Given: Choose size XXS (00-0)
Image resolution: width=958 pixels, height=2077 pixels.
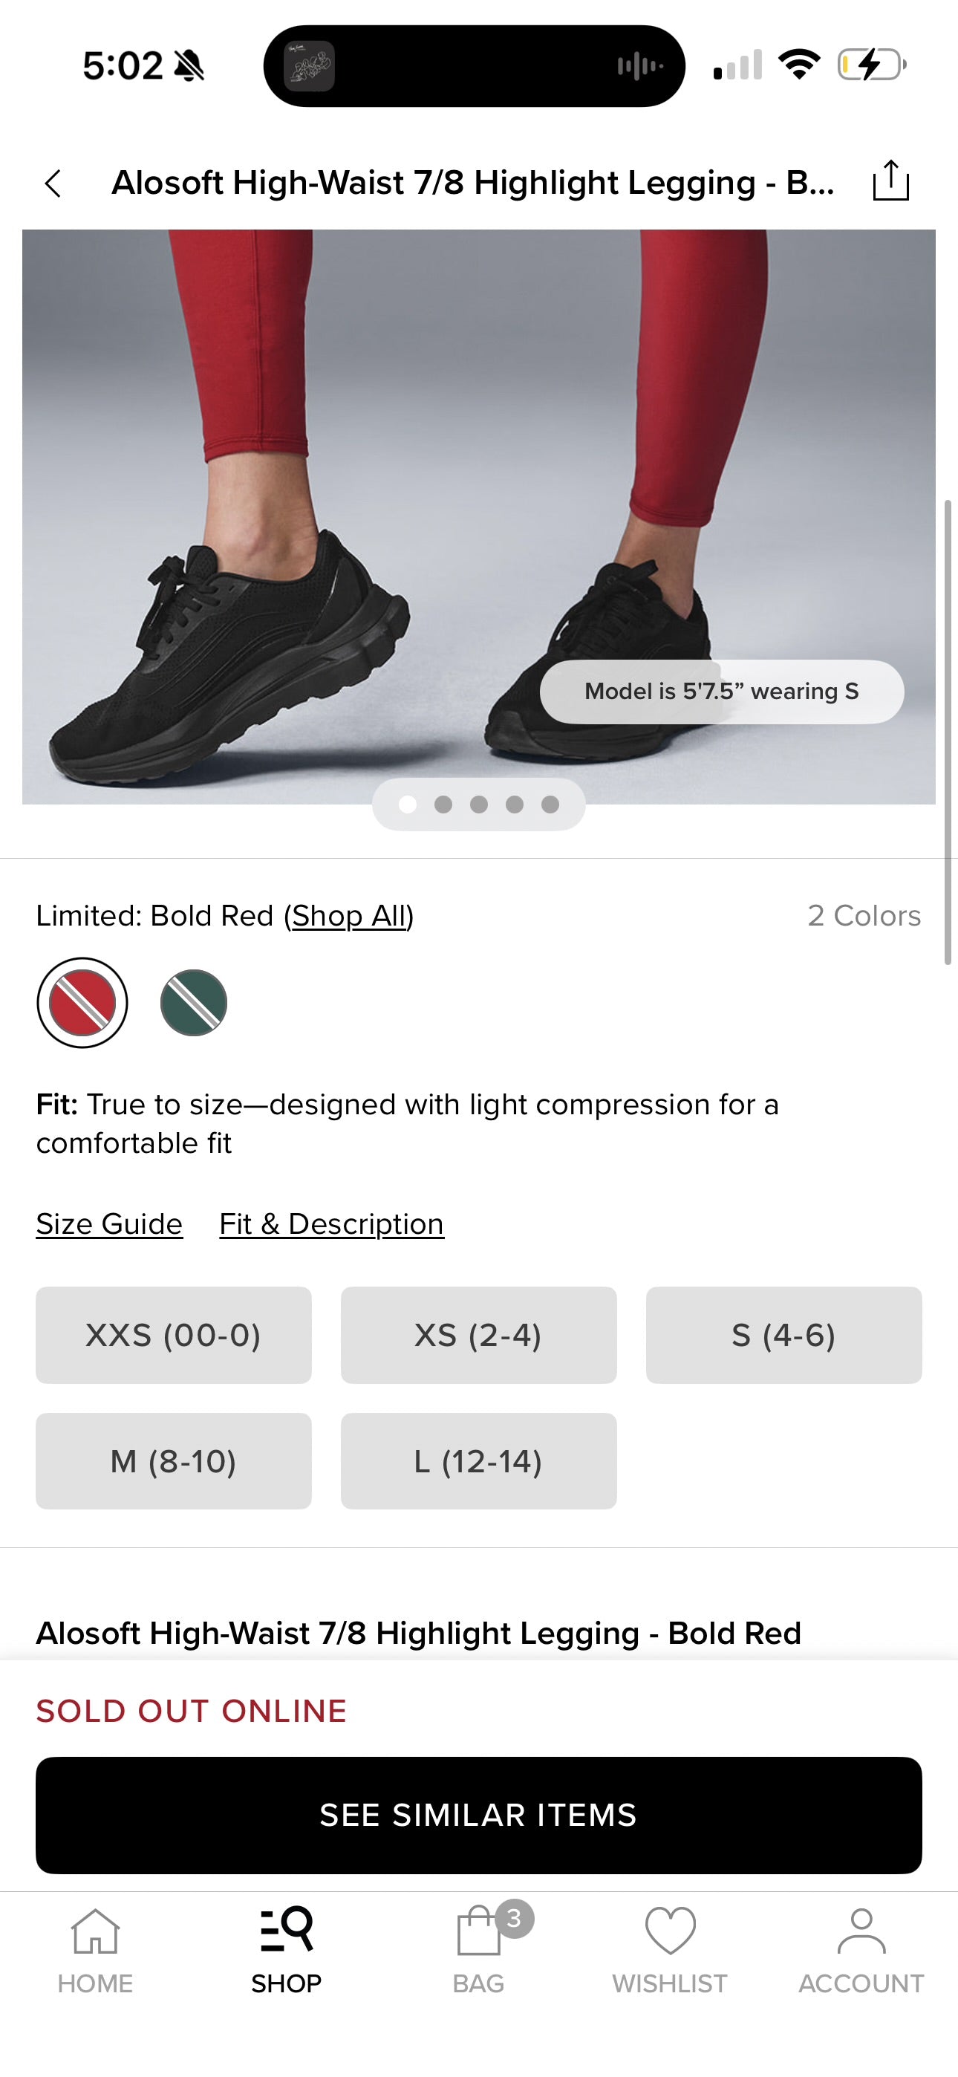Looking at the screenshot, I should coord(173,1335).
